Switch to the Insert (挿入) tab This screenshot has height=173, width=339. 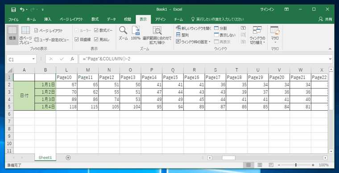click(48, 20)
